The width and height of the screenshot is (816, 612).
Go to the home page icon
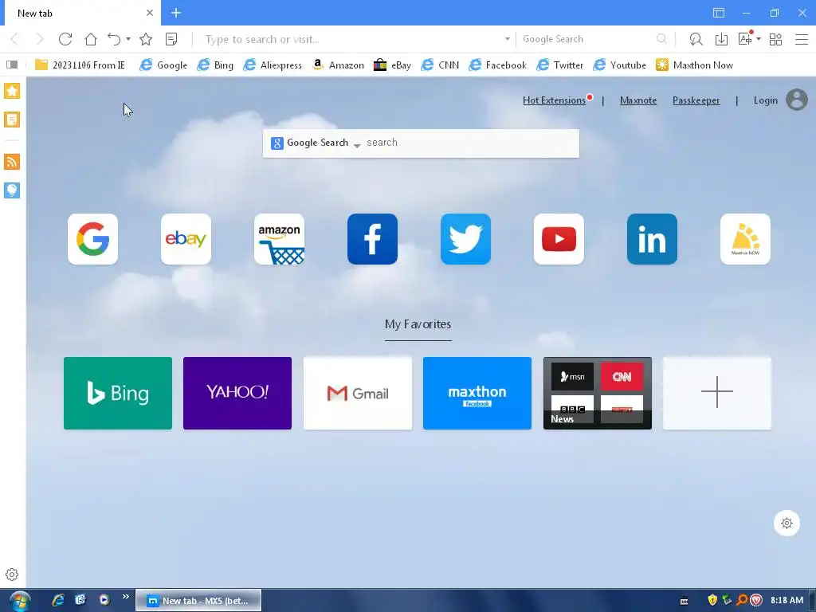point(91,39)
